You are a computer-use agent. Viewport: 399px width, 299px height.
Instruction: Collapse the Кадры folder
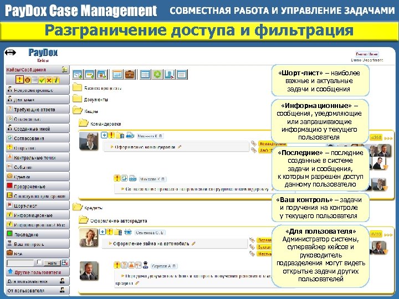pyautogui.click(x=78, y=110)
